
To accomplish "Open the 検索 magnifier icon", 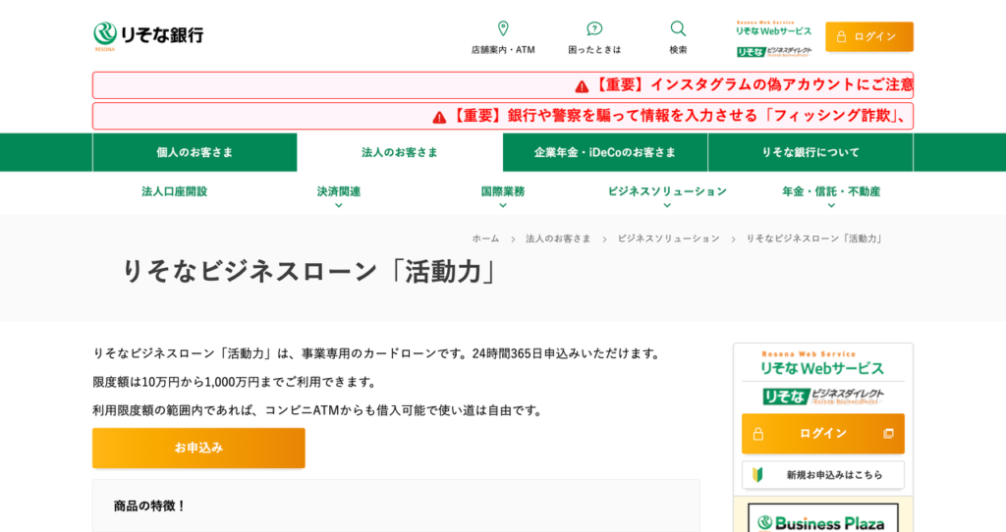I will [x=678, y=28].
